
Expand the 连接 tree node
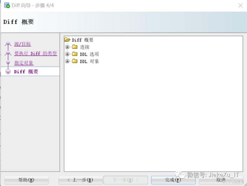[x=67, y=47]
